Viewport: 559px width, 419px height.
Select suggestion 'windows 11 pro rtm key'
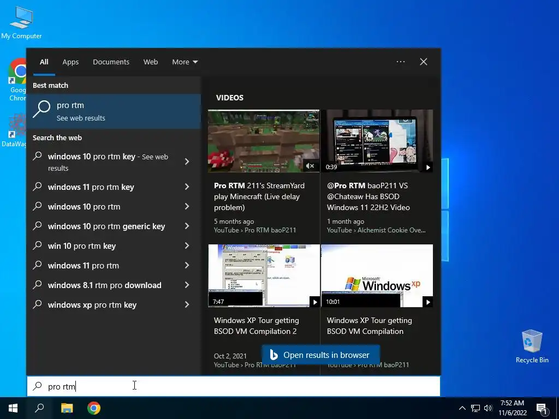[91, 187]
